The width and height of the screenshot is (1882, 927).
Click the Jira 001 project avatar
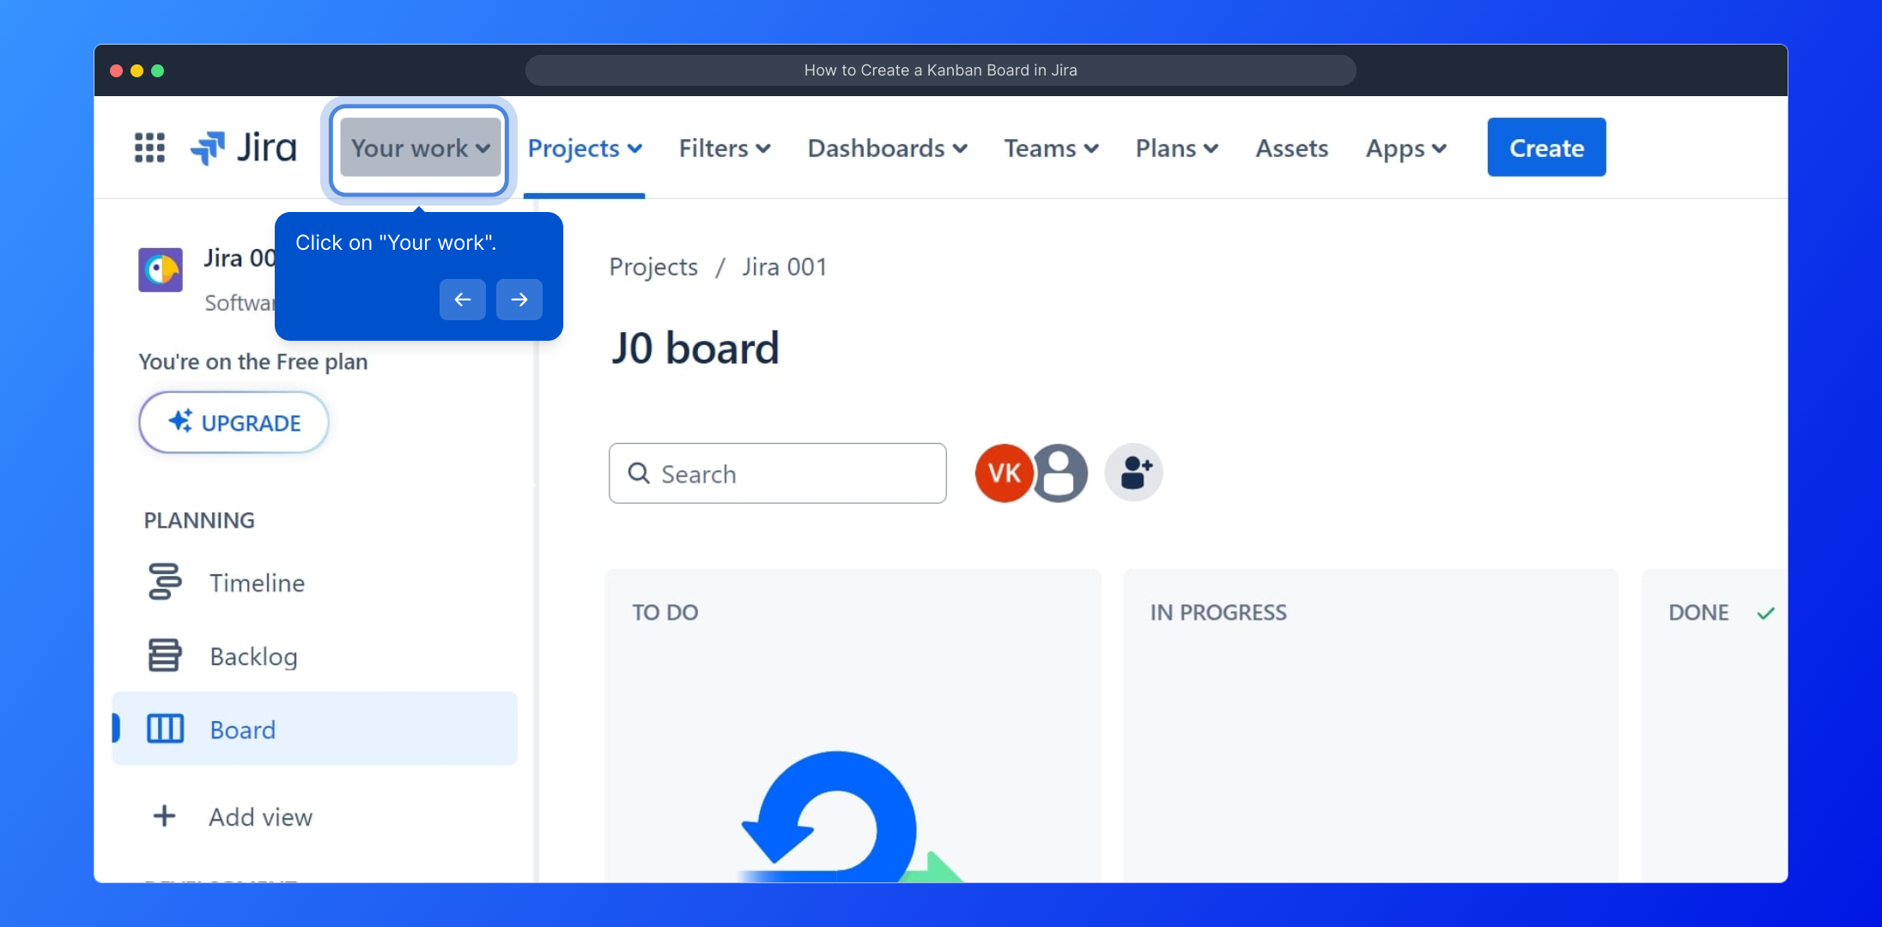point(161,270)
